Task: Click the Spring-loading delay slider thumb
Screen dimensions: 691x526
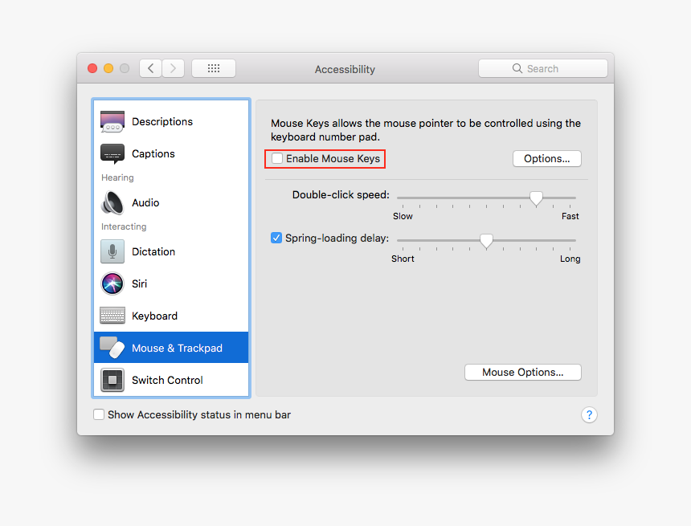Action: [486, 242]
